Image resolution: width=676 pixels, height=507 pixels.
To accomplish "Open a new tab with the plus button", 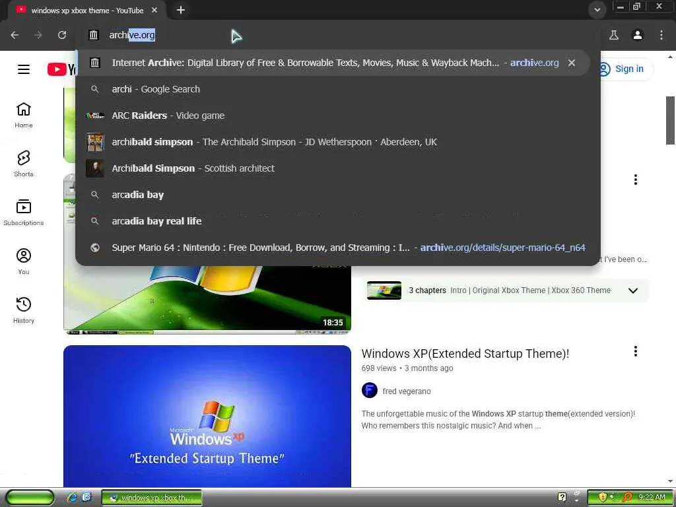I will point(181,10).
